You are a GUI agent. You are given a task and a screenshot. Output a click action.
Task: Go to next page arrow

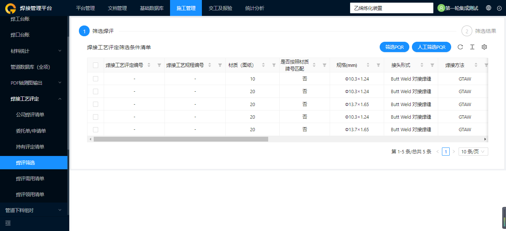coord(454,152)
